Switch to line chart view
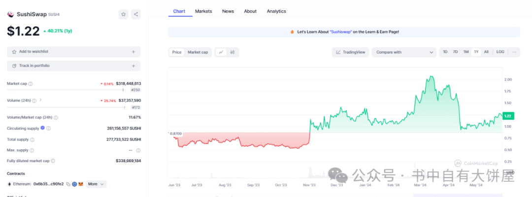The width and height of the screenshot is (532, 197). click(221, 52)
